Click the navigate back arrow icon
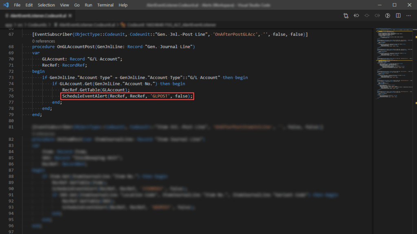 [x=356, y=15]
